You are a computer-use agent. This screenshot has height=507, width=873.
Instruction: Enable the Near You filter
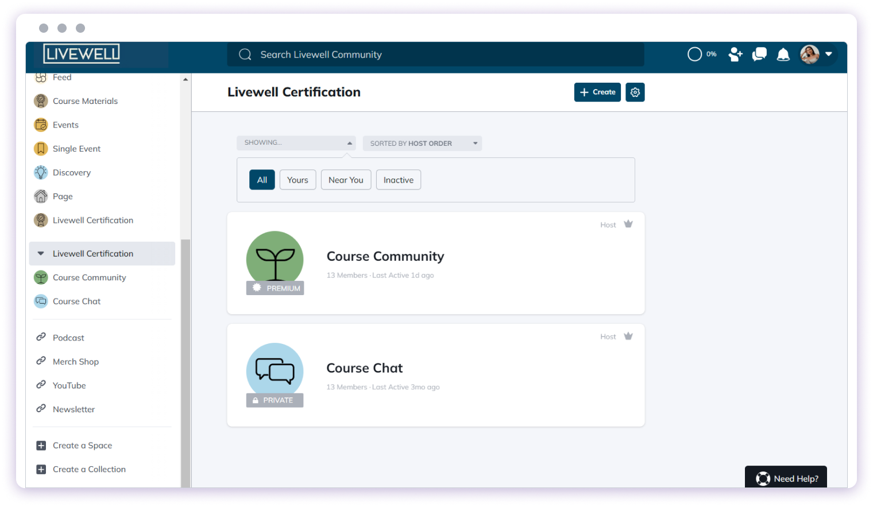(x=346, y=180)
